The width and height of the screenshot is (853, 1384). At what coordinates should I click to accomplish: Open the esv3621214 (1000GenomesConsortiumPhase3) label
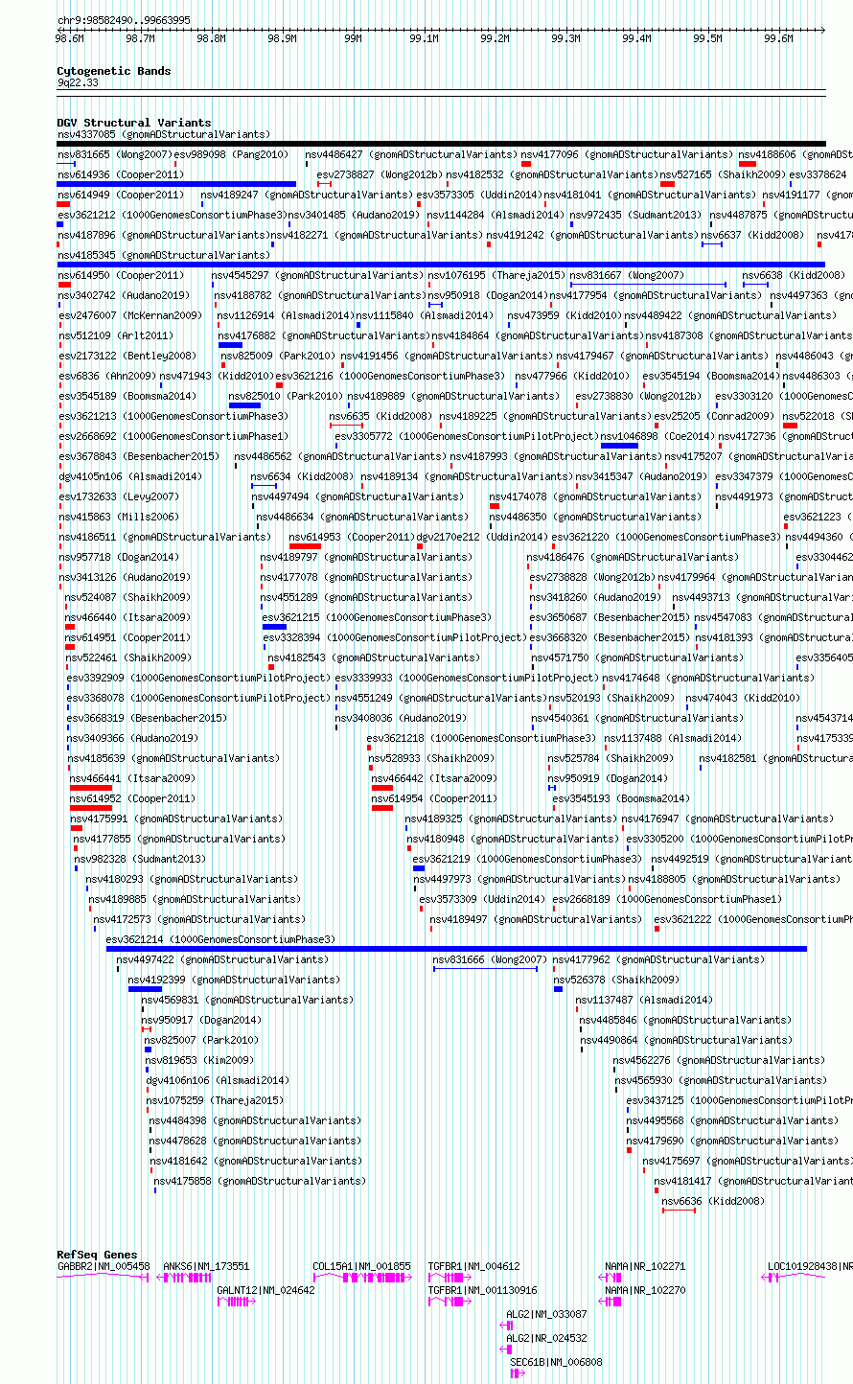220,939
